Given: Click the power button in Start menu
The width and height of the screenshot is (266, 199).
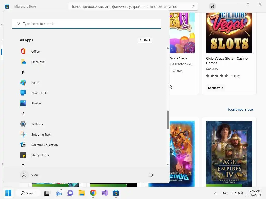Looking at the screenshot, I should 151,175.
